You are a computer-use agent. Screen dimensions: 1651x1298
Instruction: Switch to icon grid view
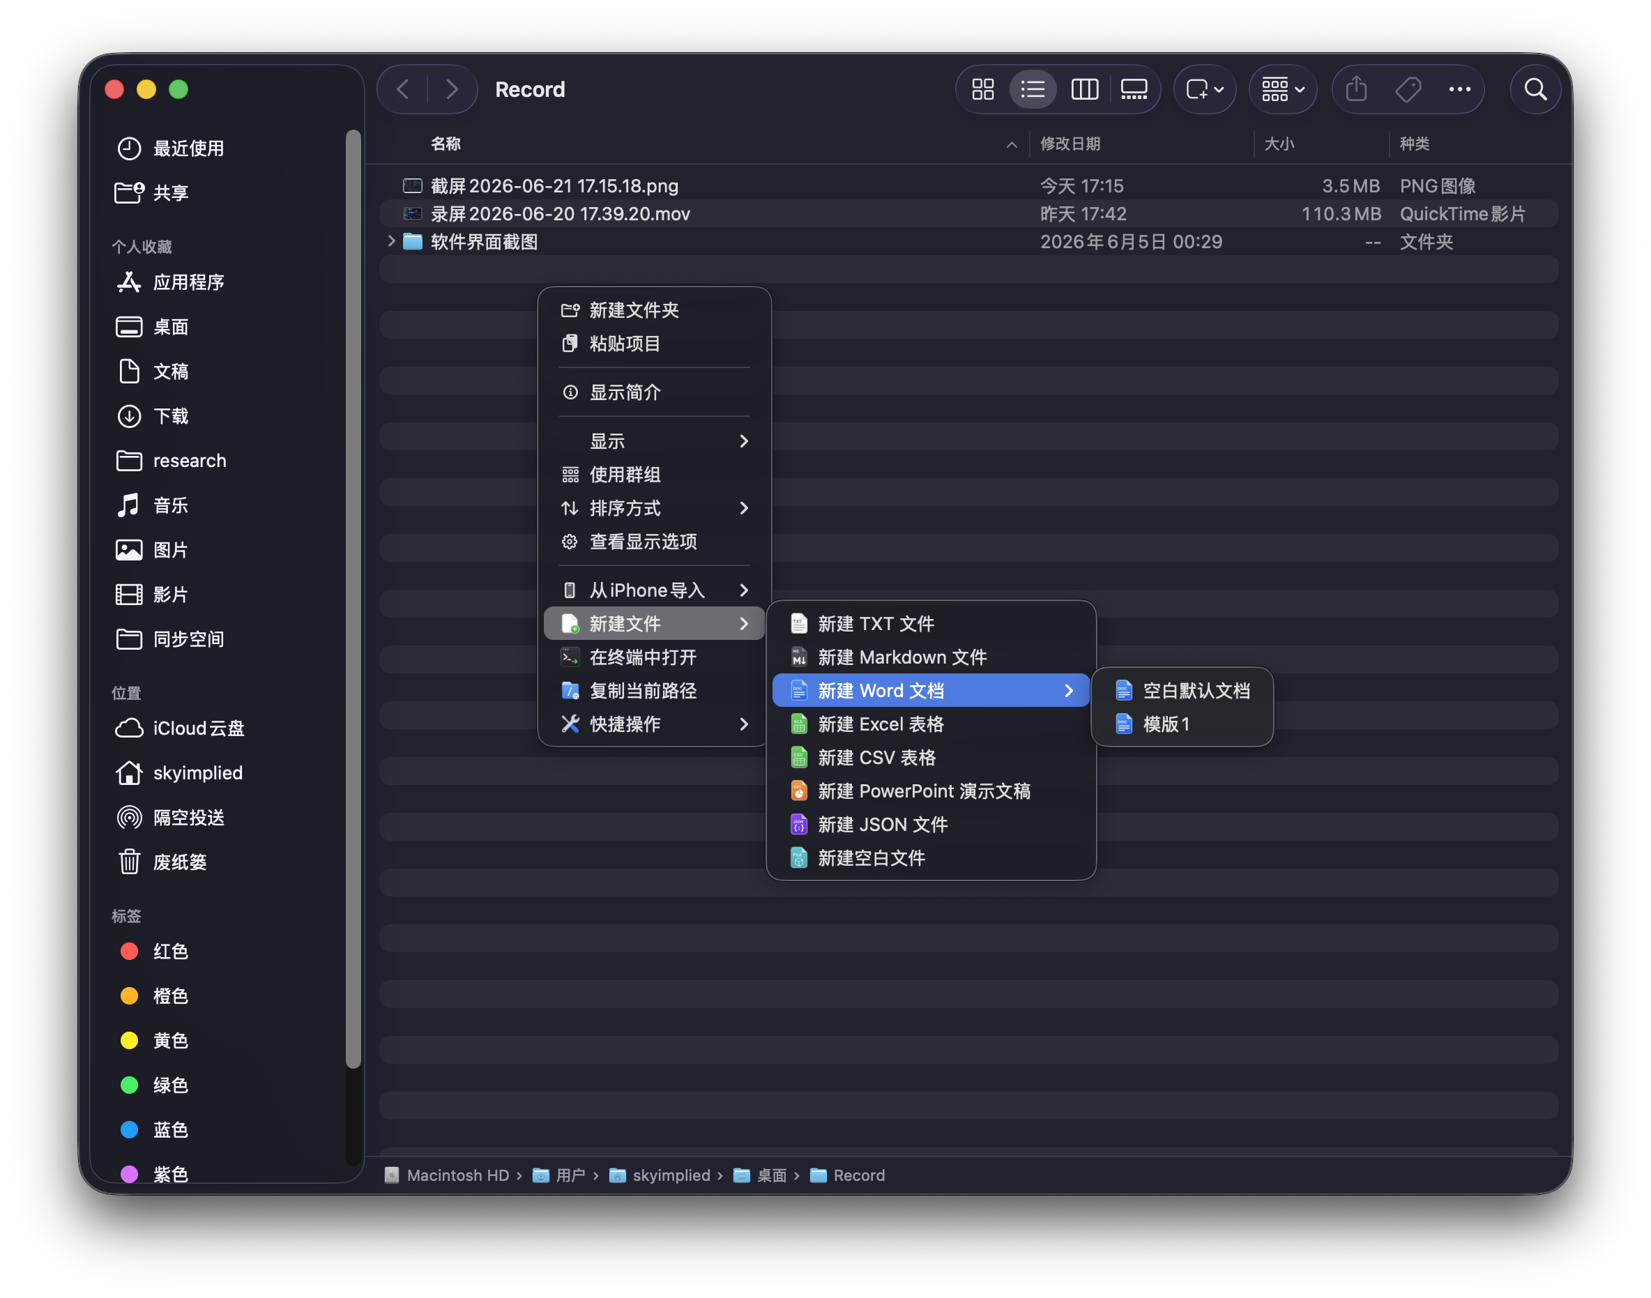point(983,90)
